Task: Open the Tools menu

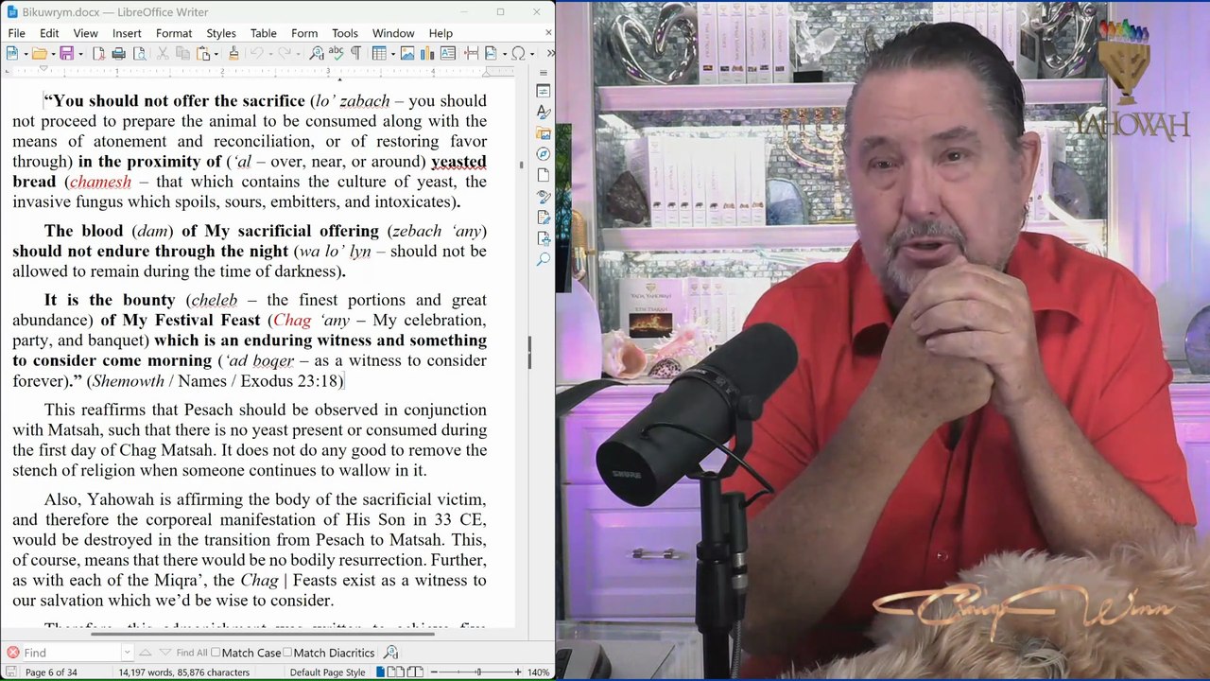Action: point(345,33)
